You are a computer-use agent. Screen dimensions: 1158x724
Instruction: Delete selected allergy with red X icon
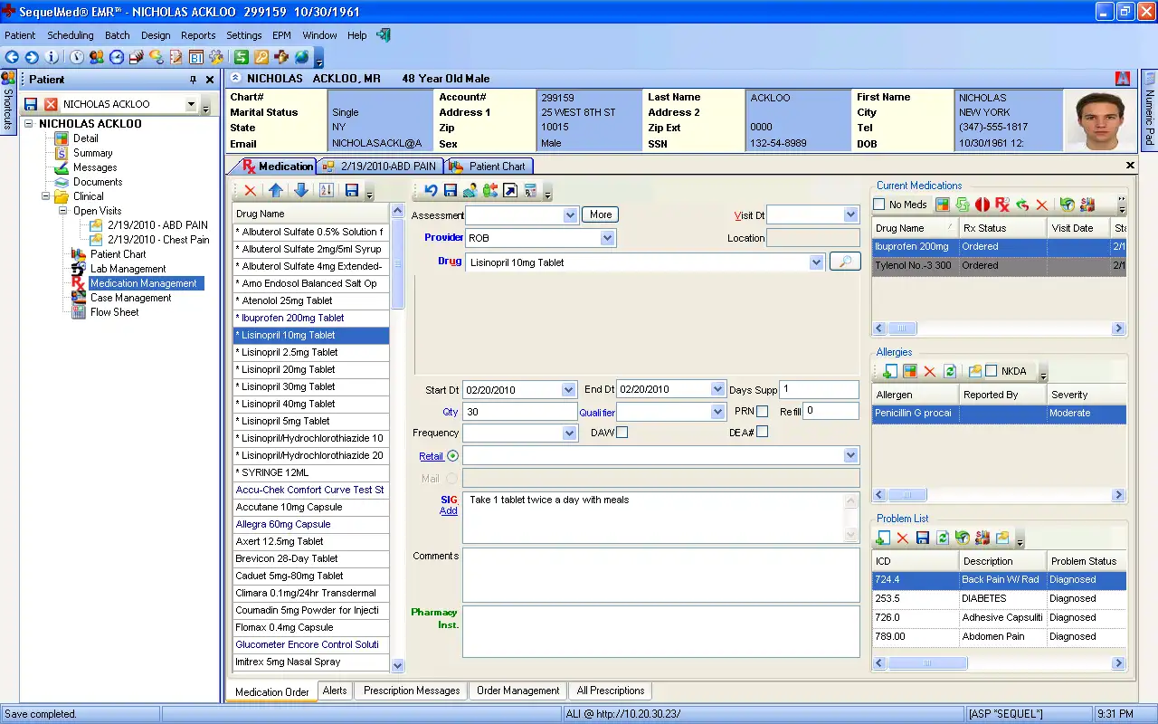[929, 371]
